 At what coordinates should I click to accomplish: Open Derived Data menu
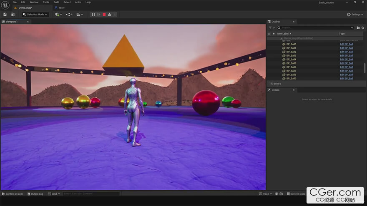tap(296, 194)
